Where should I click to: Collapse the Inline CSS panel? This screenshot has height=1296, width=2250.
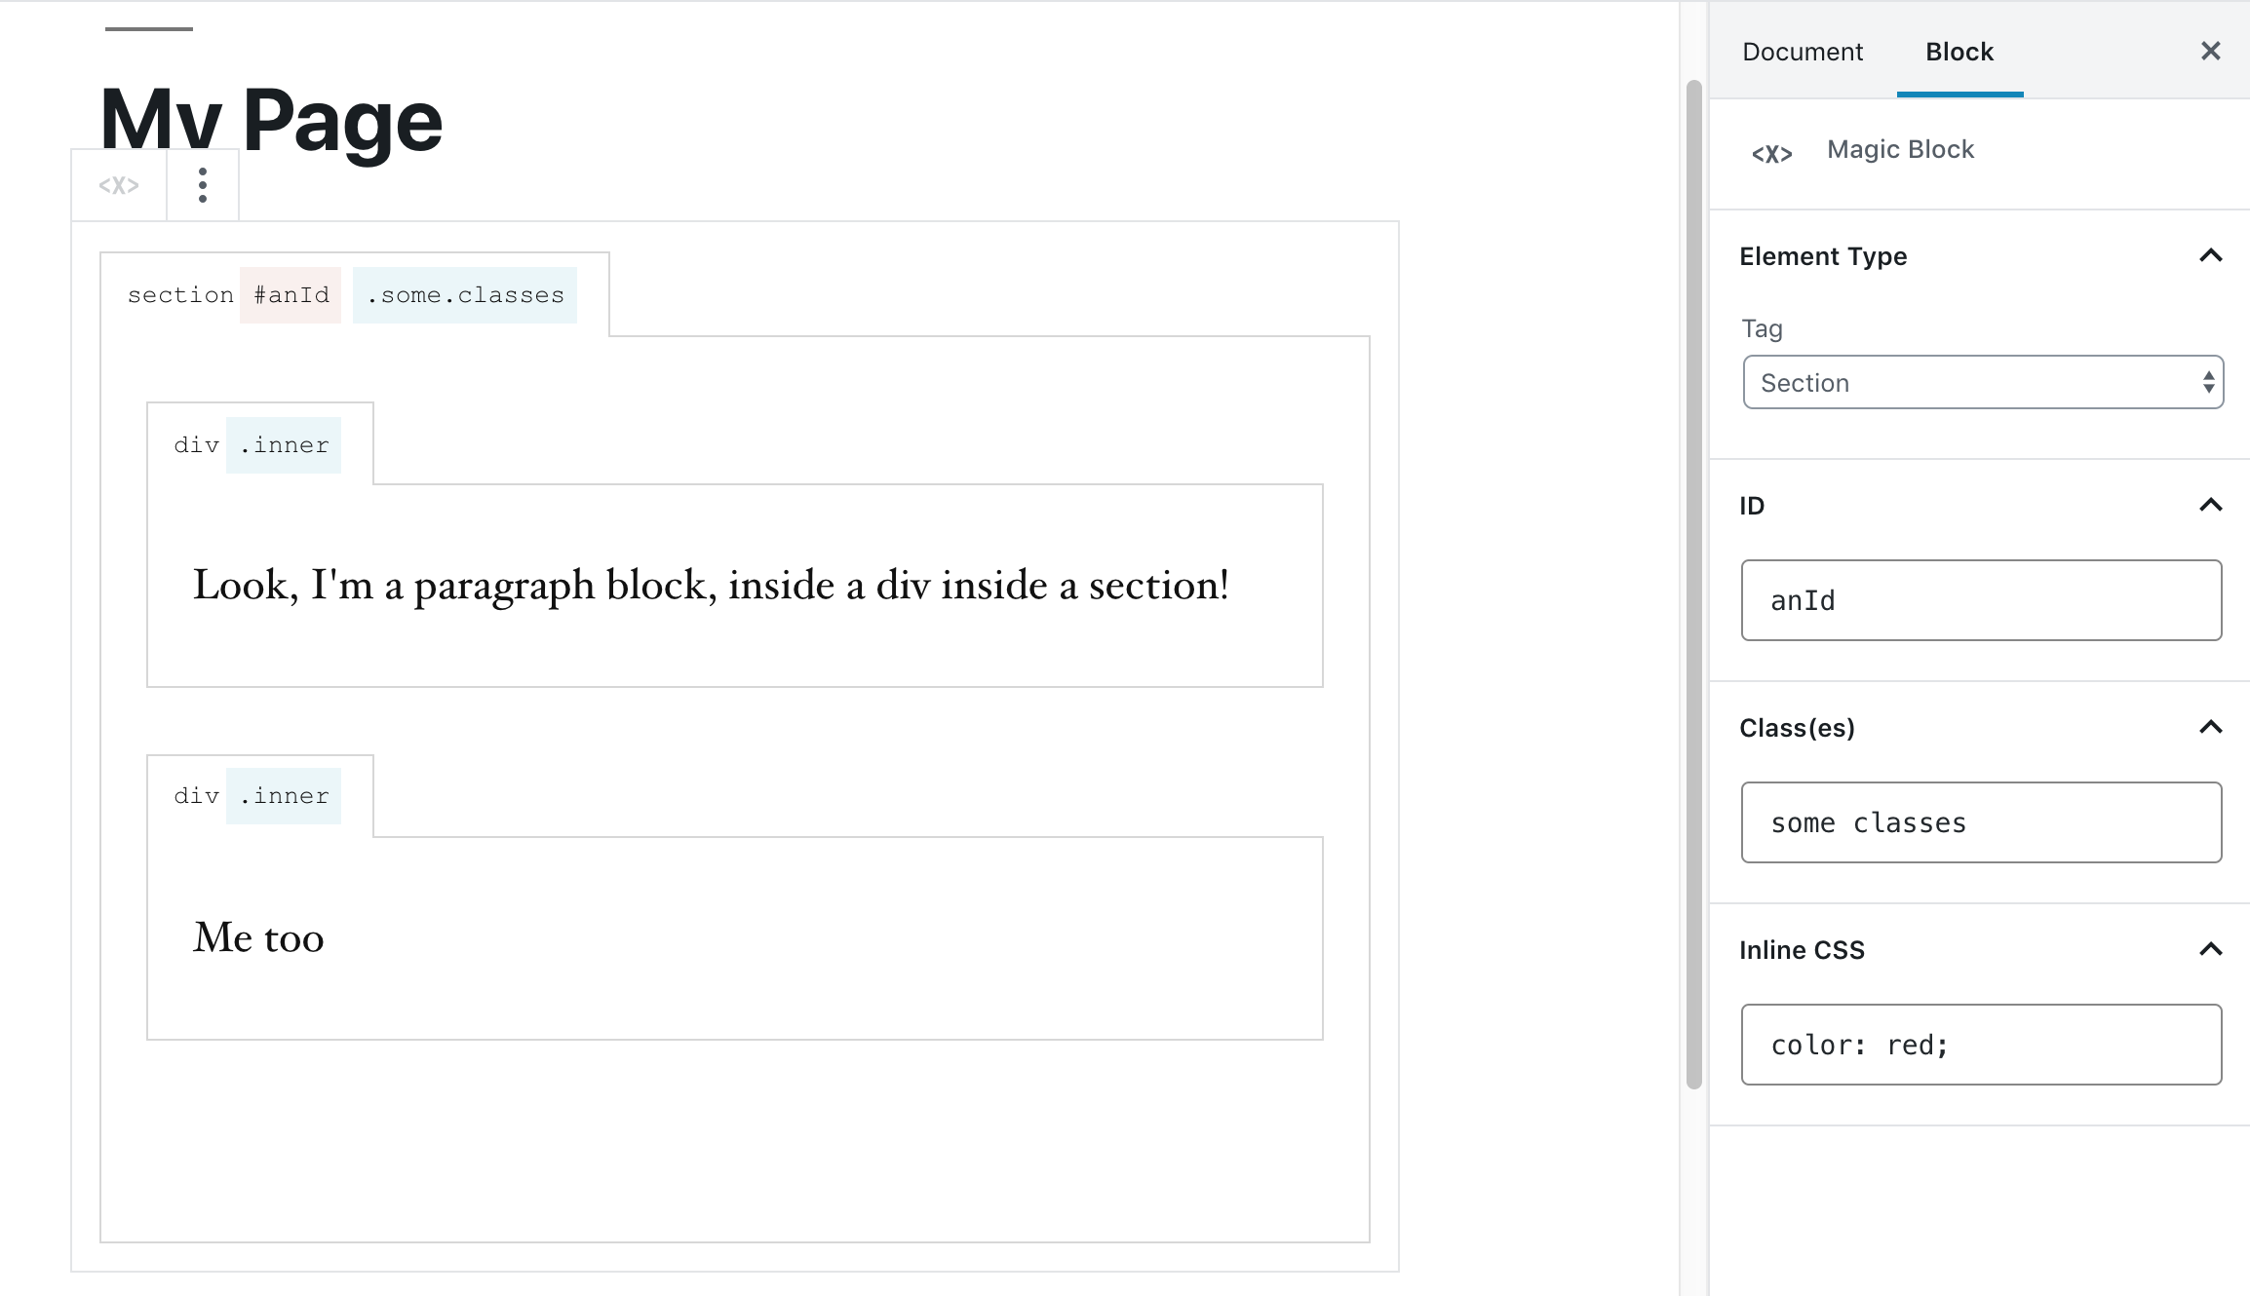coord(2210,950)
